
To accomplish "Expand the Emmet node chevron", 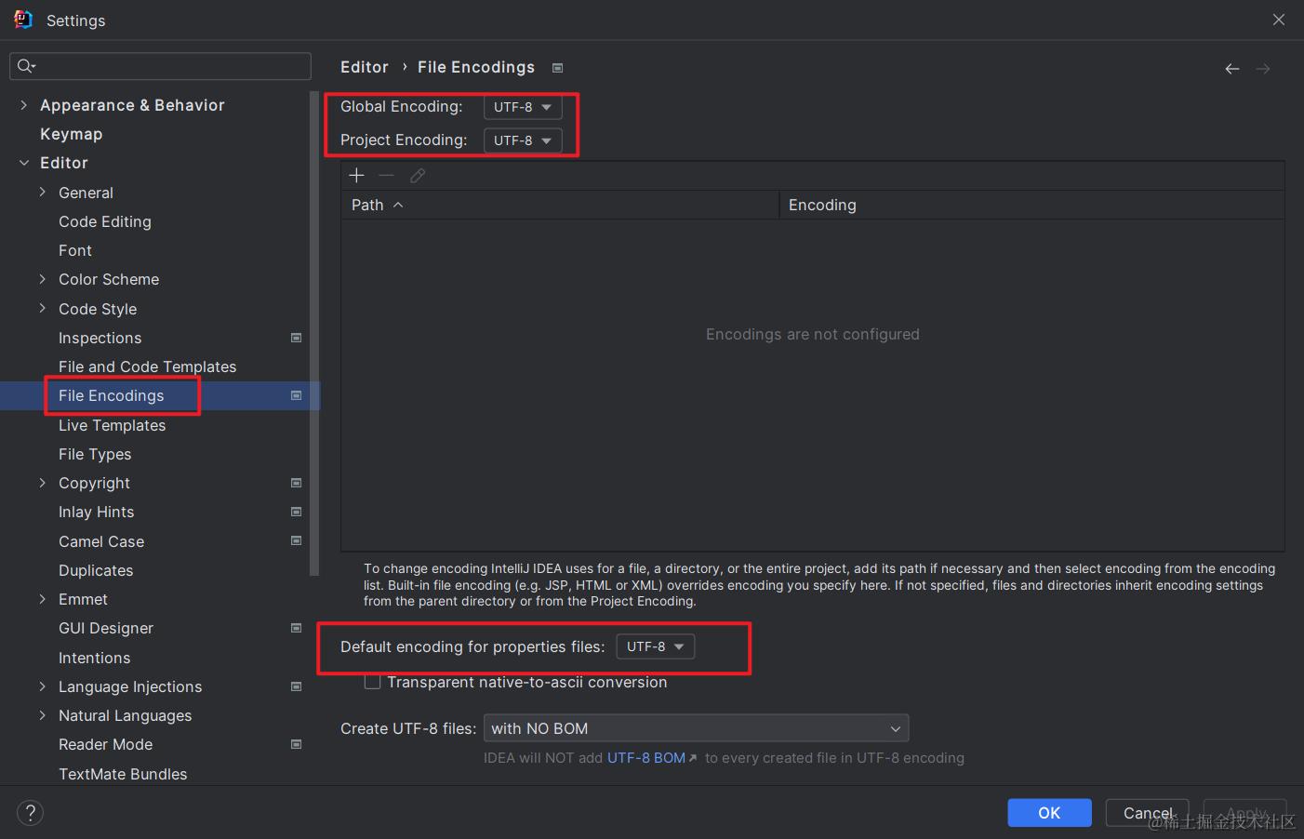I will pos(42,599).
